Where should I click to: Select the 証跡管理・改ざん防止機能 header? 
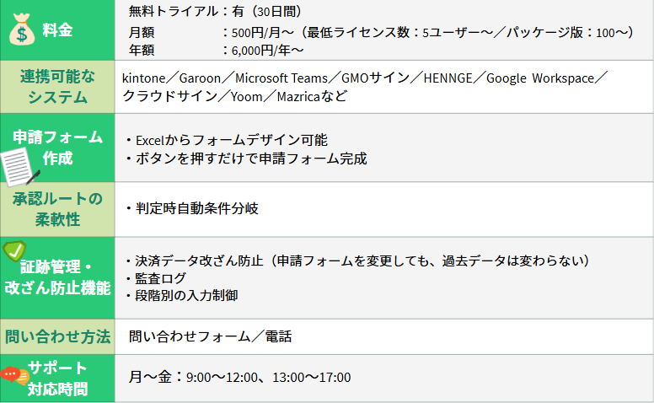(x=57, y=278)
